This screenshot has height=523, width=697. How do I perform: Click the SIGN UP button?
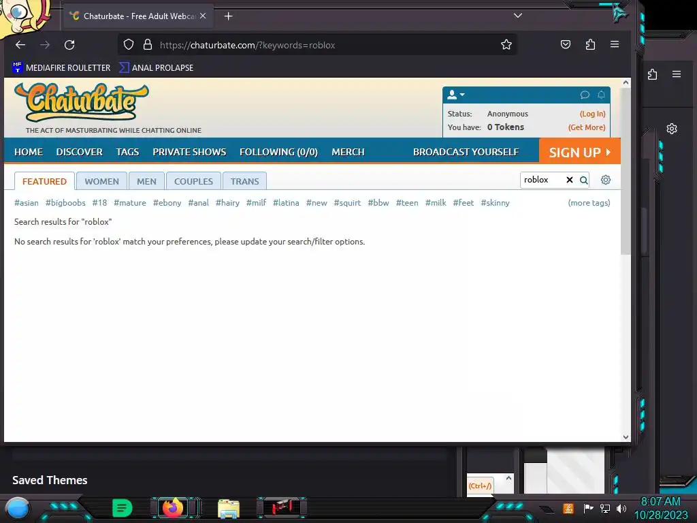[x=580, y=152]
